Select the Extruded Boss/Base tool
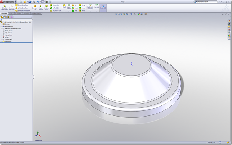 tap(4, 8)
